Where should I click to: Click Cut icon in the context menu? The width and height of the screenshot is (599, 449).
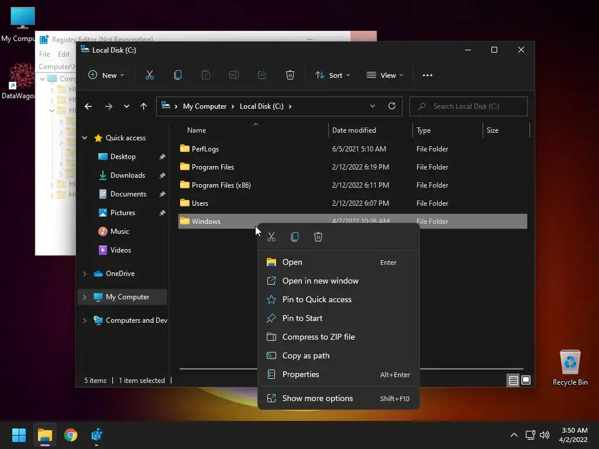pos(271,237)
